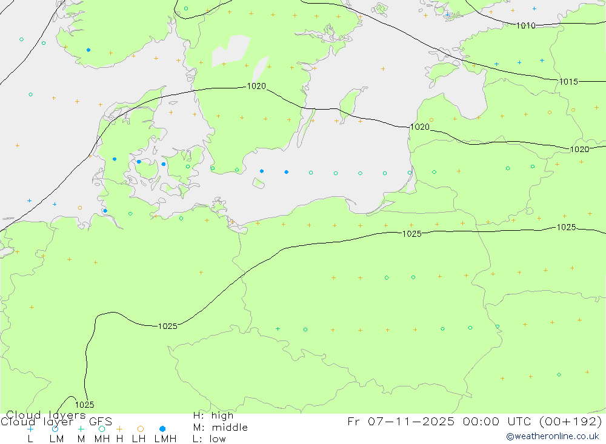Click the 'H: high' legend text
The width and height of the screenshot is (606, 444).
213,416
